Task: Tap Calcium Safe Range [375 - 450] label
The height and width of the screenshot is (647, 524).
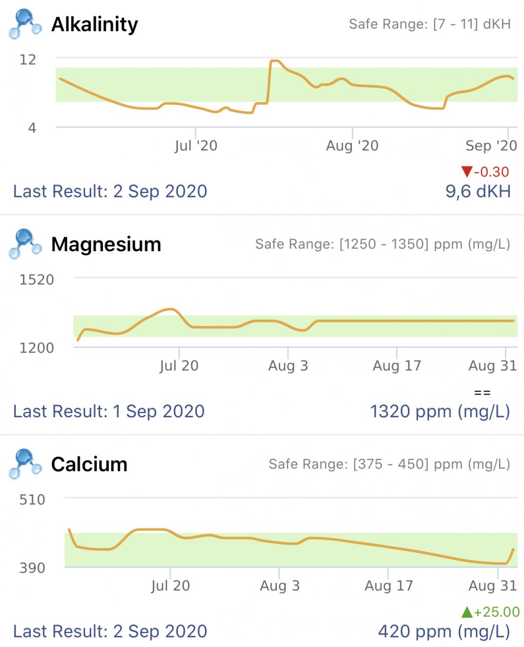Action: 390,464
